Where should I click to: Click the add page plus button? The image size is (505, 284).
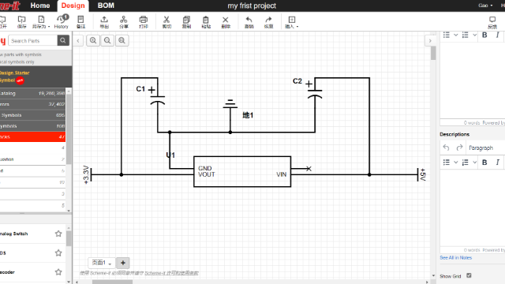pos(123,263)
